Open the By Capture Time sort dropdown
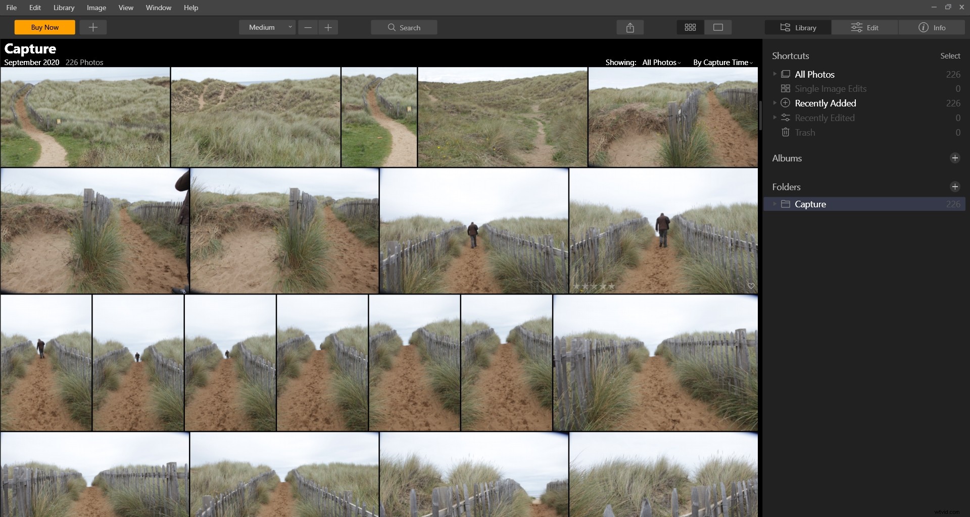 722,62
